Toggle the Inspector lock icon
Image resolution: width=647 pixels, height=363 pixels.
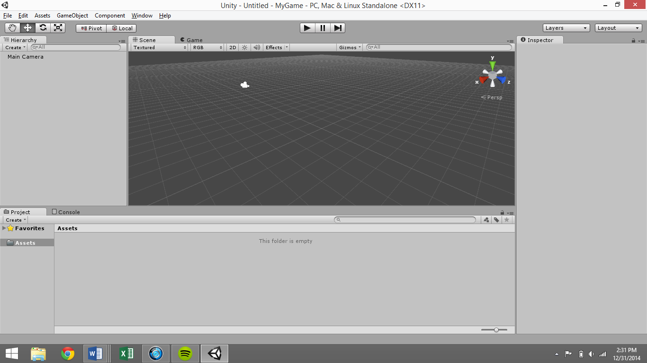(633, 41)
